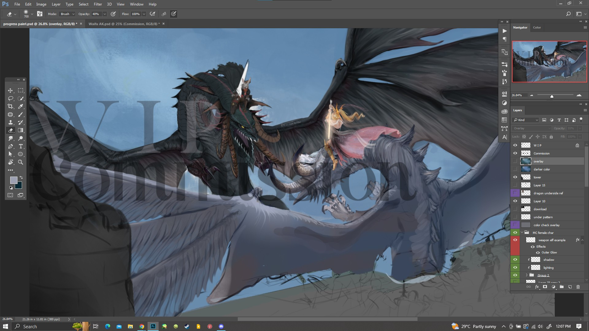
Task: Show the darker color layer
Action: coord(515,169)
